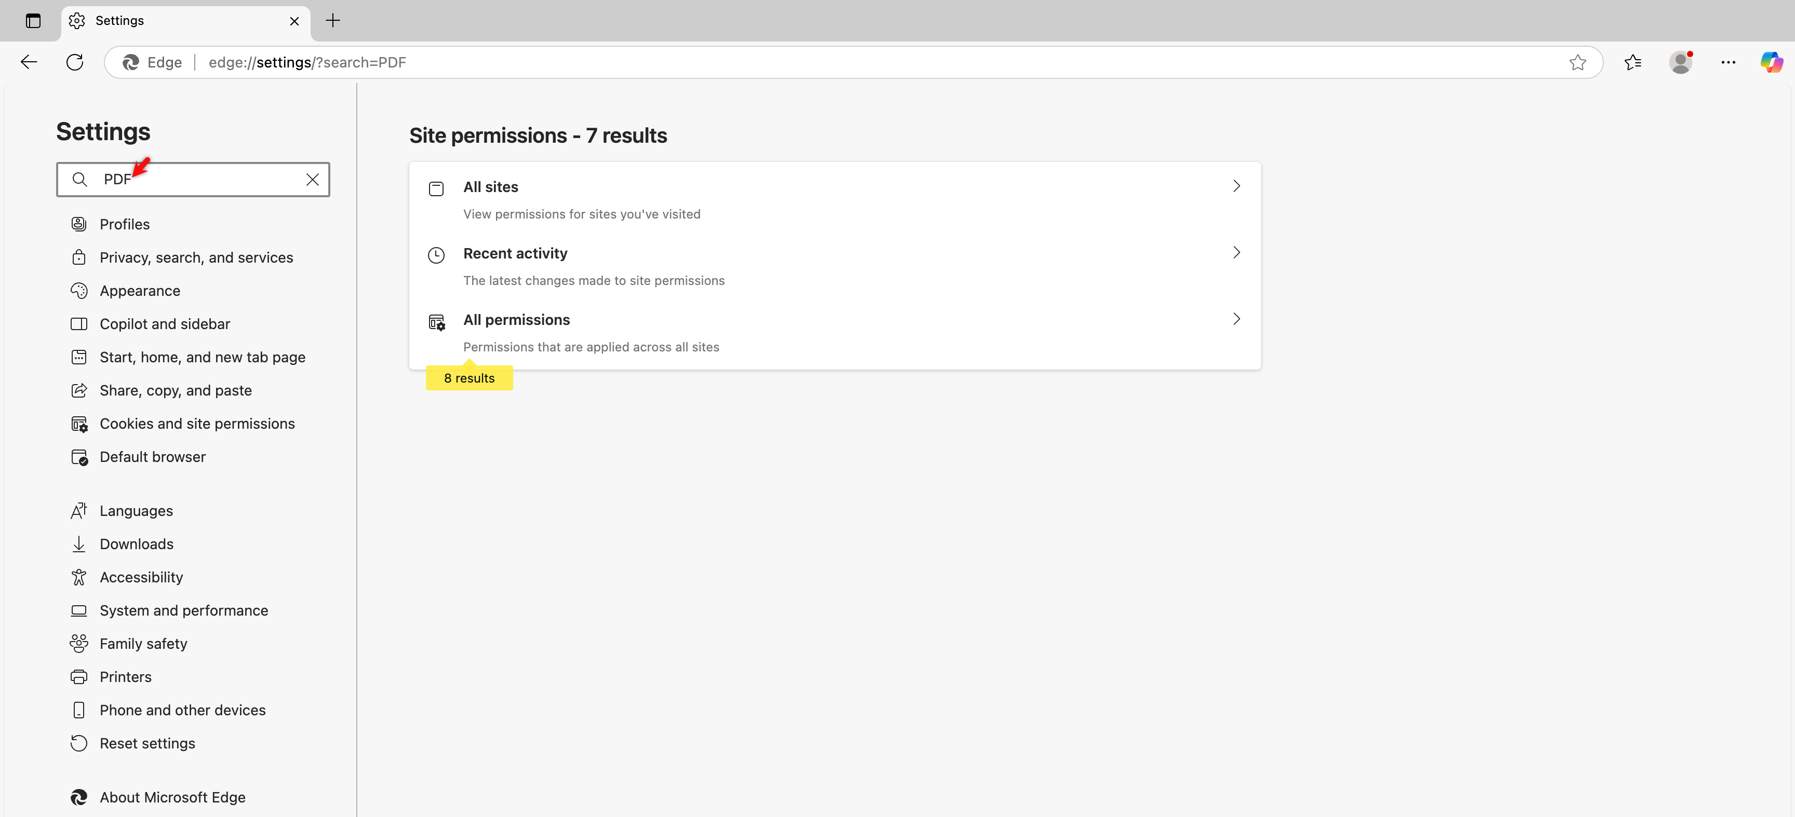Screen dimensions: 1795x817
Task: Expand the All permissions chevron
Action: pos(1236,318)
